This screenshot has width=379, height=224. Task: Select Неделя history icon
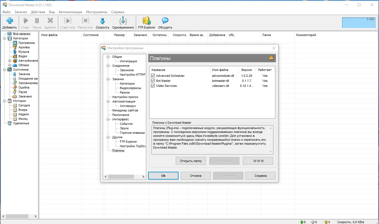[15, 114]
